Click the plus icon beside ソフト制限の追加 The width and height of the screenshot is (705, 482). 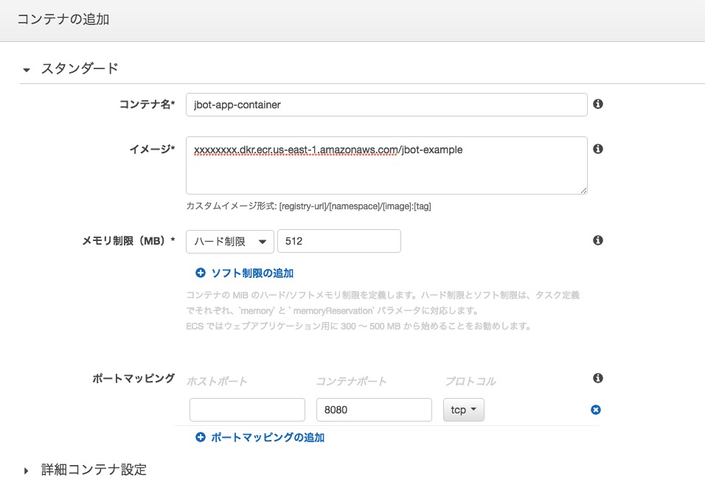point(200,273)
